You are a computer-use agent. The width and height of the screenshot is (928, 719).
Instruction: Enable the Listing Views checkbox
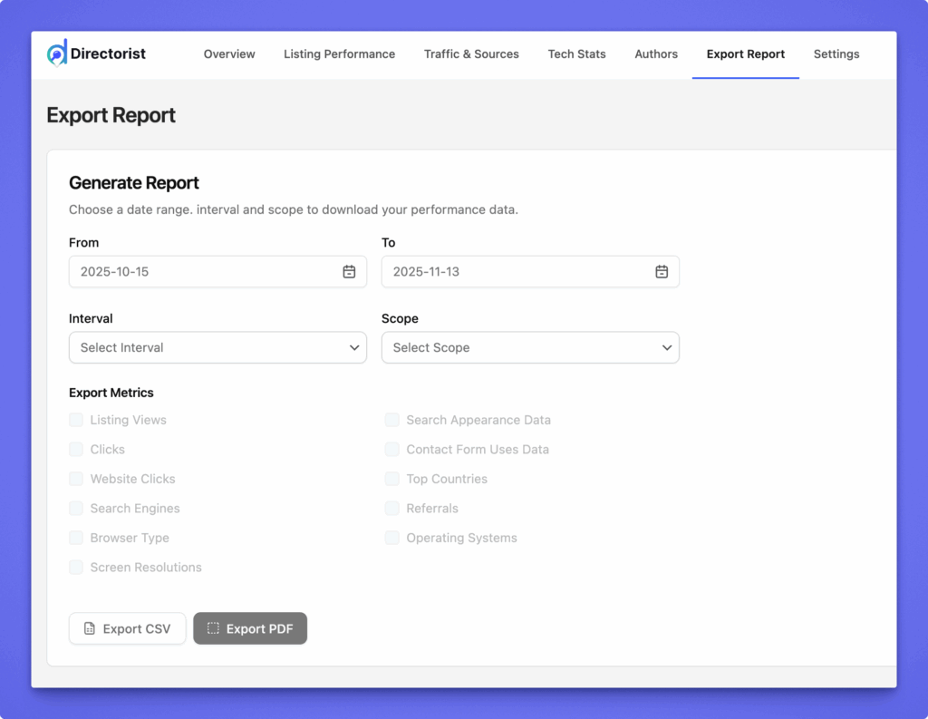pos(76,420)
